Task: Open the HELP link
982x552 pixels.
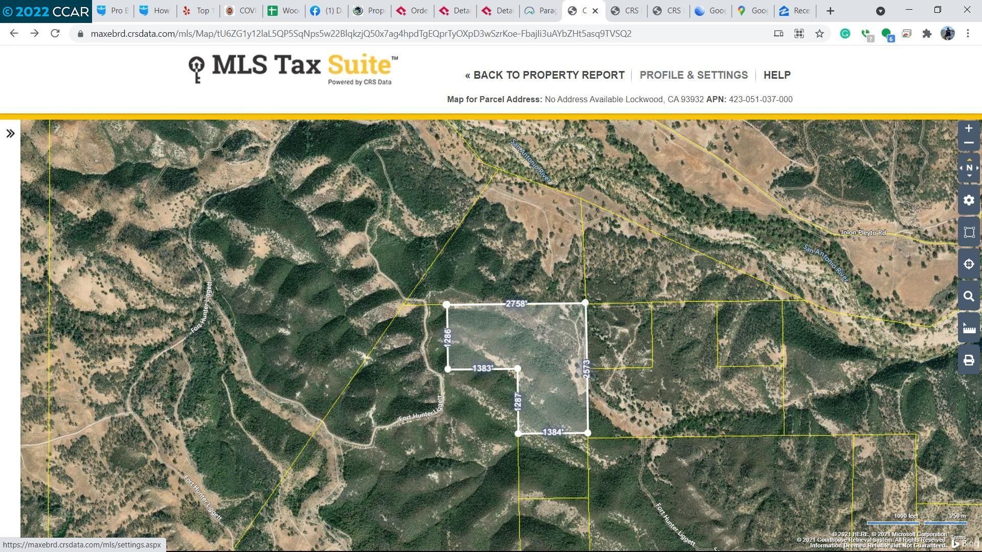Action: click(x=777, y=75)
